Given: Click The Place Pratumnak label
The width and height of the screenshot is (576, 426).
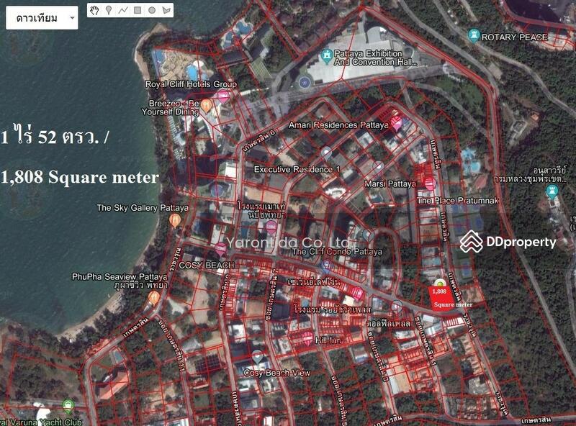Looking at the screenshot, I should click(x=457, y=201).
